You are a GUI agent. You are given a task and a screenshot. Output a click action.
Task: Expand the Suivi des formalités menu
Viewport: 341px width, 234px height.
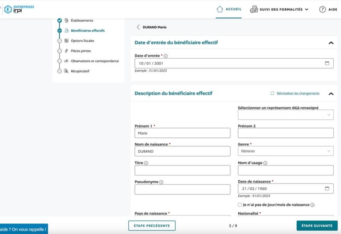click(279, 9)
